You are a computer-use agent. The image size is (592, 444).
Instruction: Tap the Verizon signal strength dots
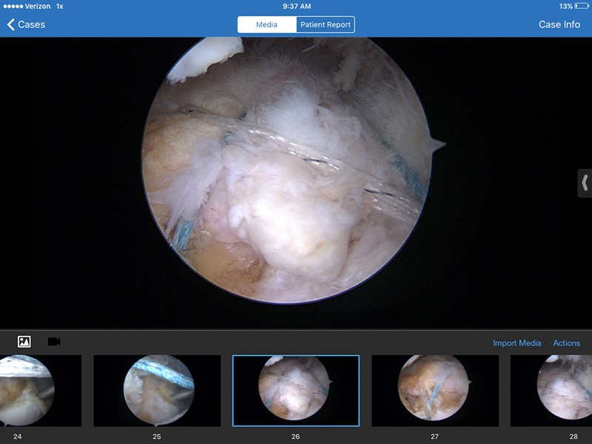click(13, 7)
